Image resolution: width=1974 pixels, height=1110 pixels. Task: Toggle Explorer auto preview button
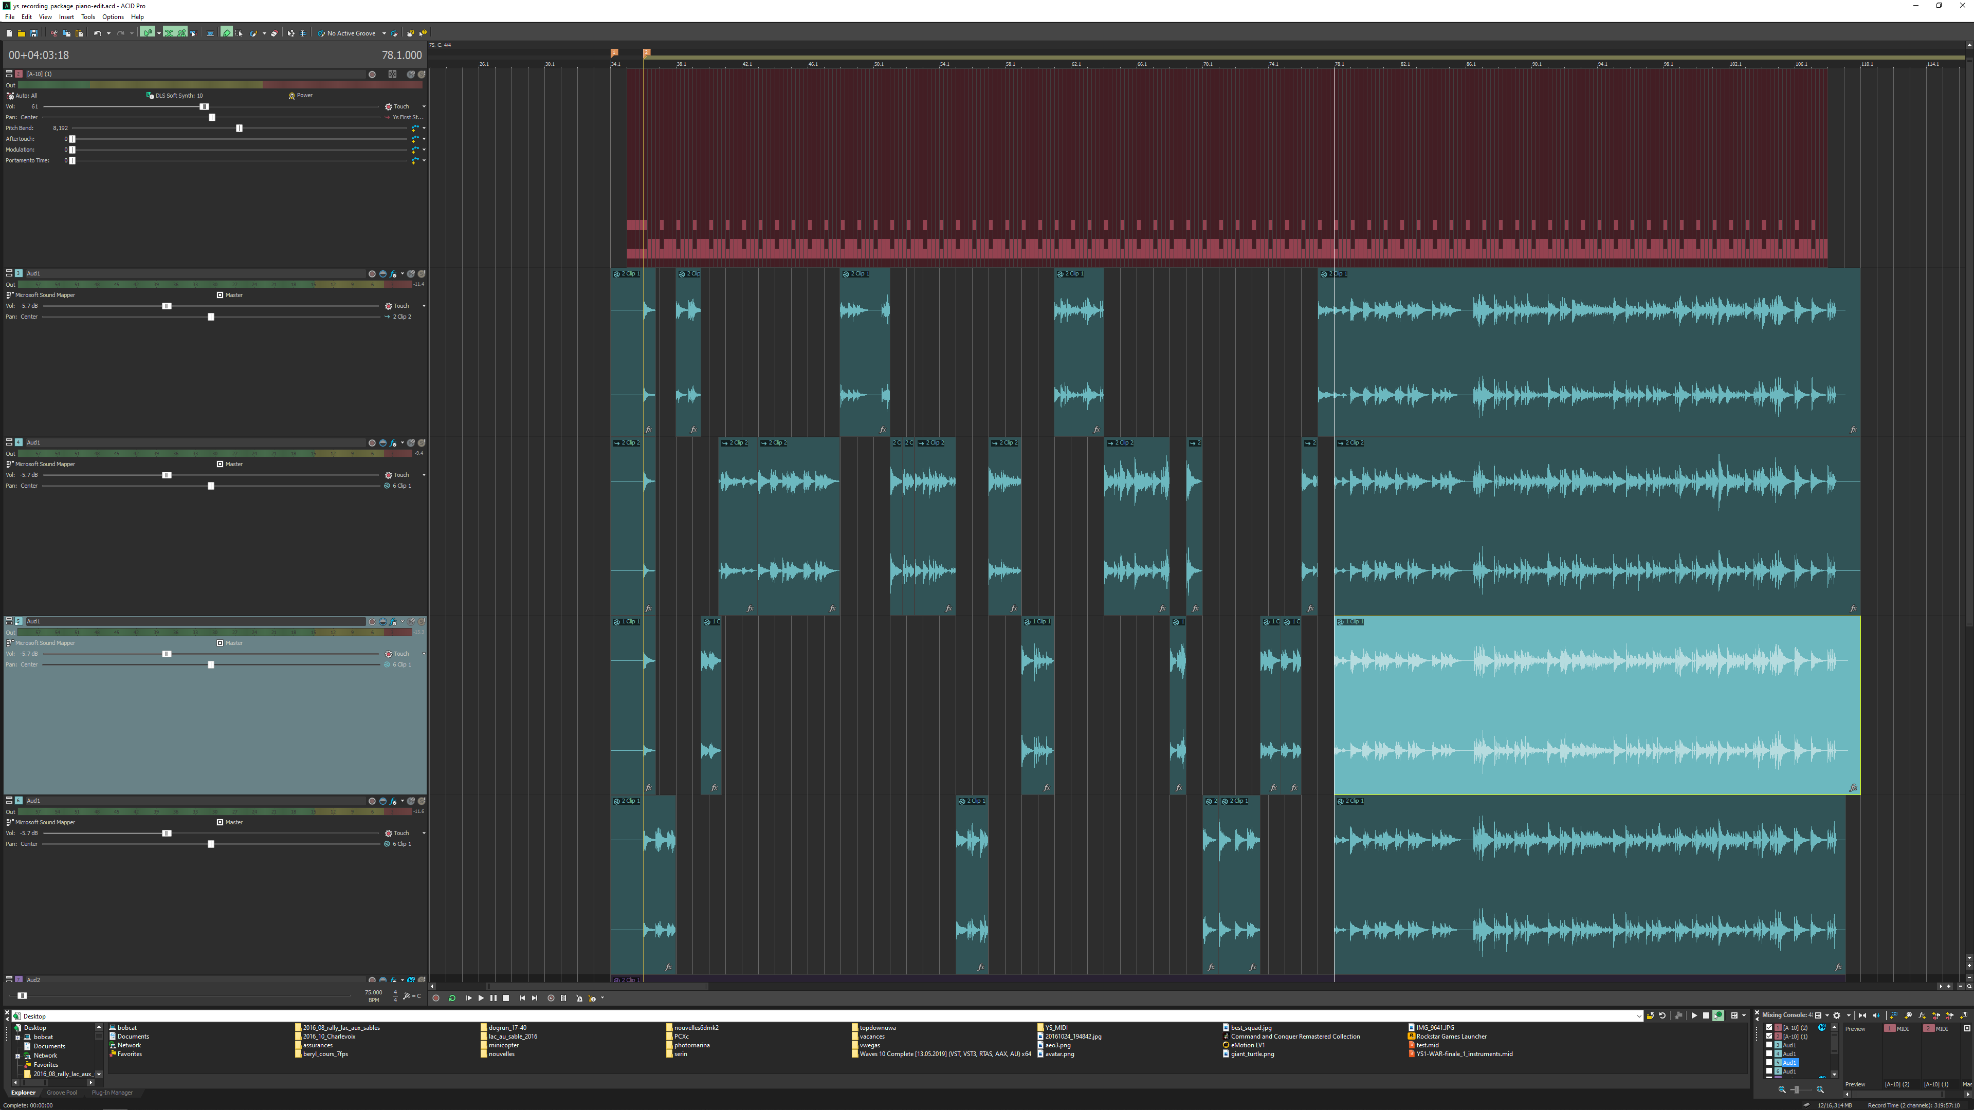1719,1016
